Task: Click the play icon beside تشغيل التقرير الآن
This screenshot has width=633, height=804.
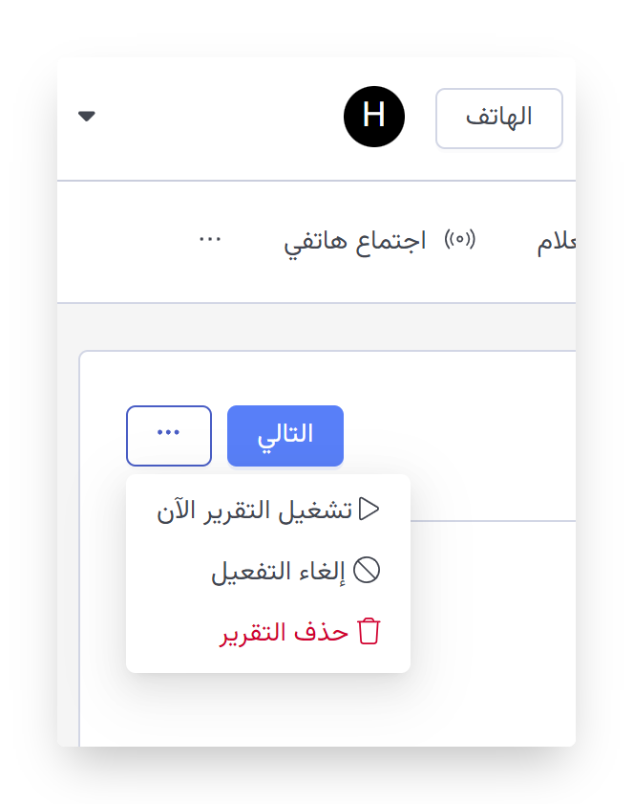Action: point(369,510)
